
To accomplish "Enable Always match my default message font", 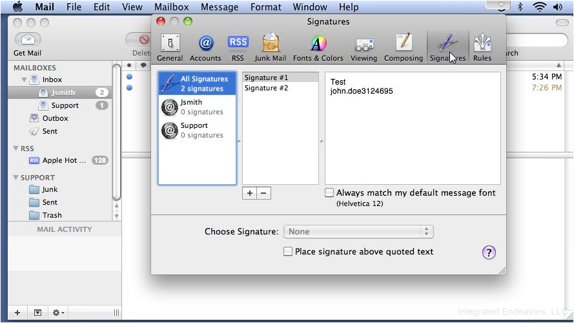I will [329, 193].
